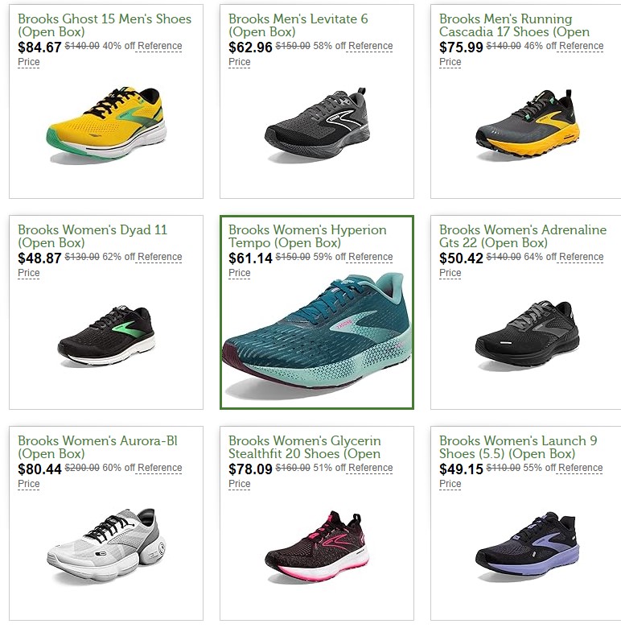The height and width of the screenshot is (628, 621).
Task: Open Brooks Women's Hyperion Tempo title link
Action: click(x=307, y=236)
